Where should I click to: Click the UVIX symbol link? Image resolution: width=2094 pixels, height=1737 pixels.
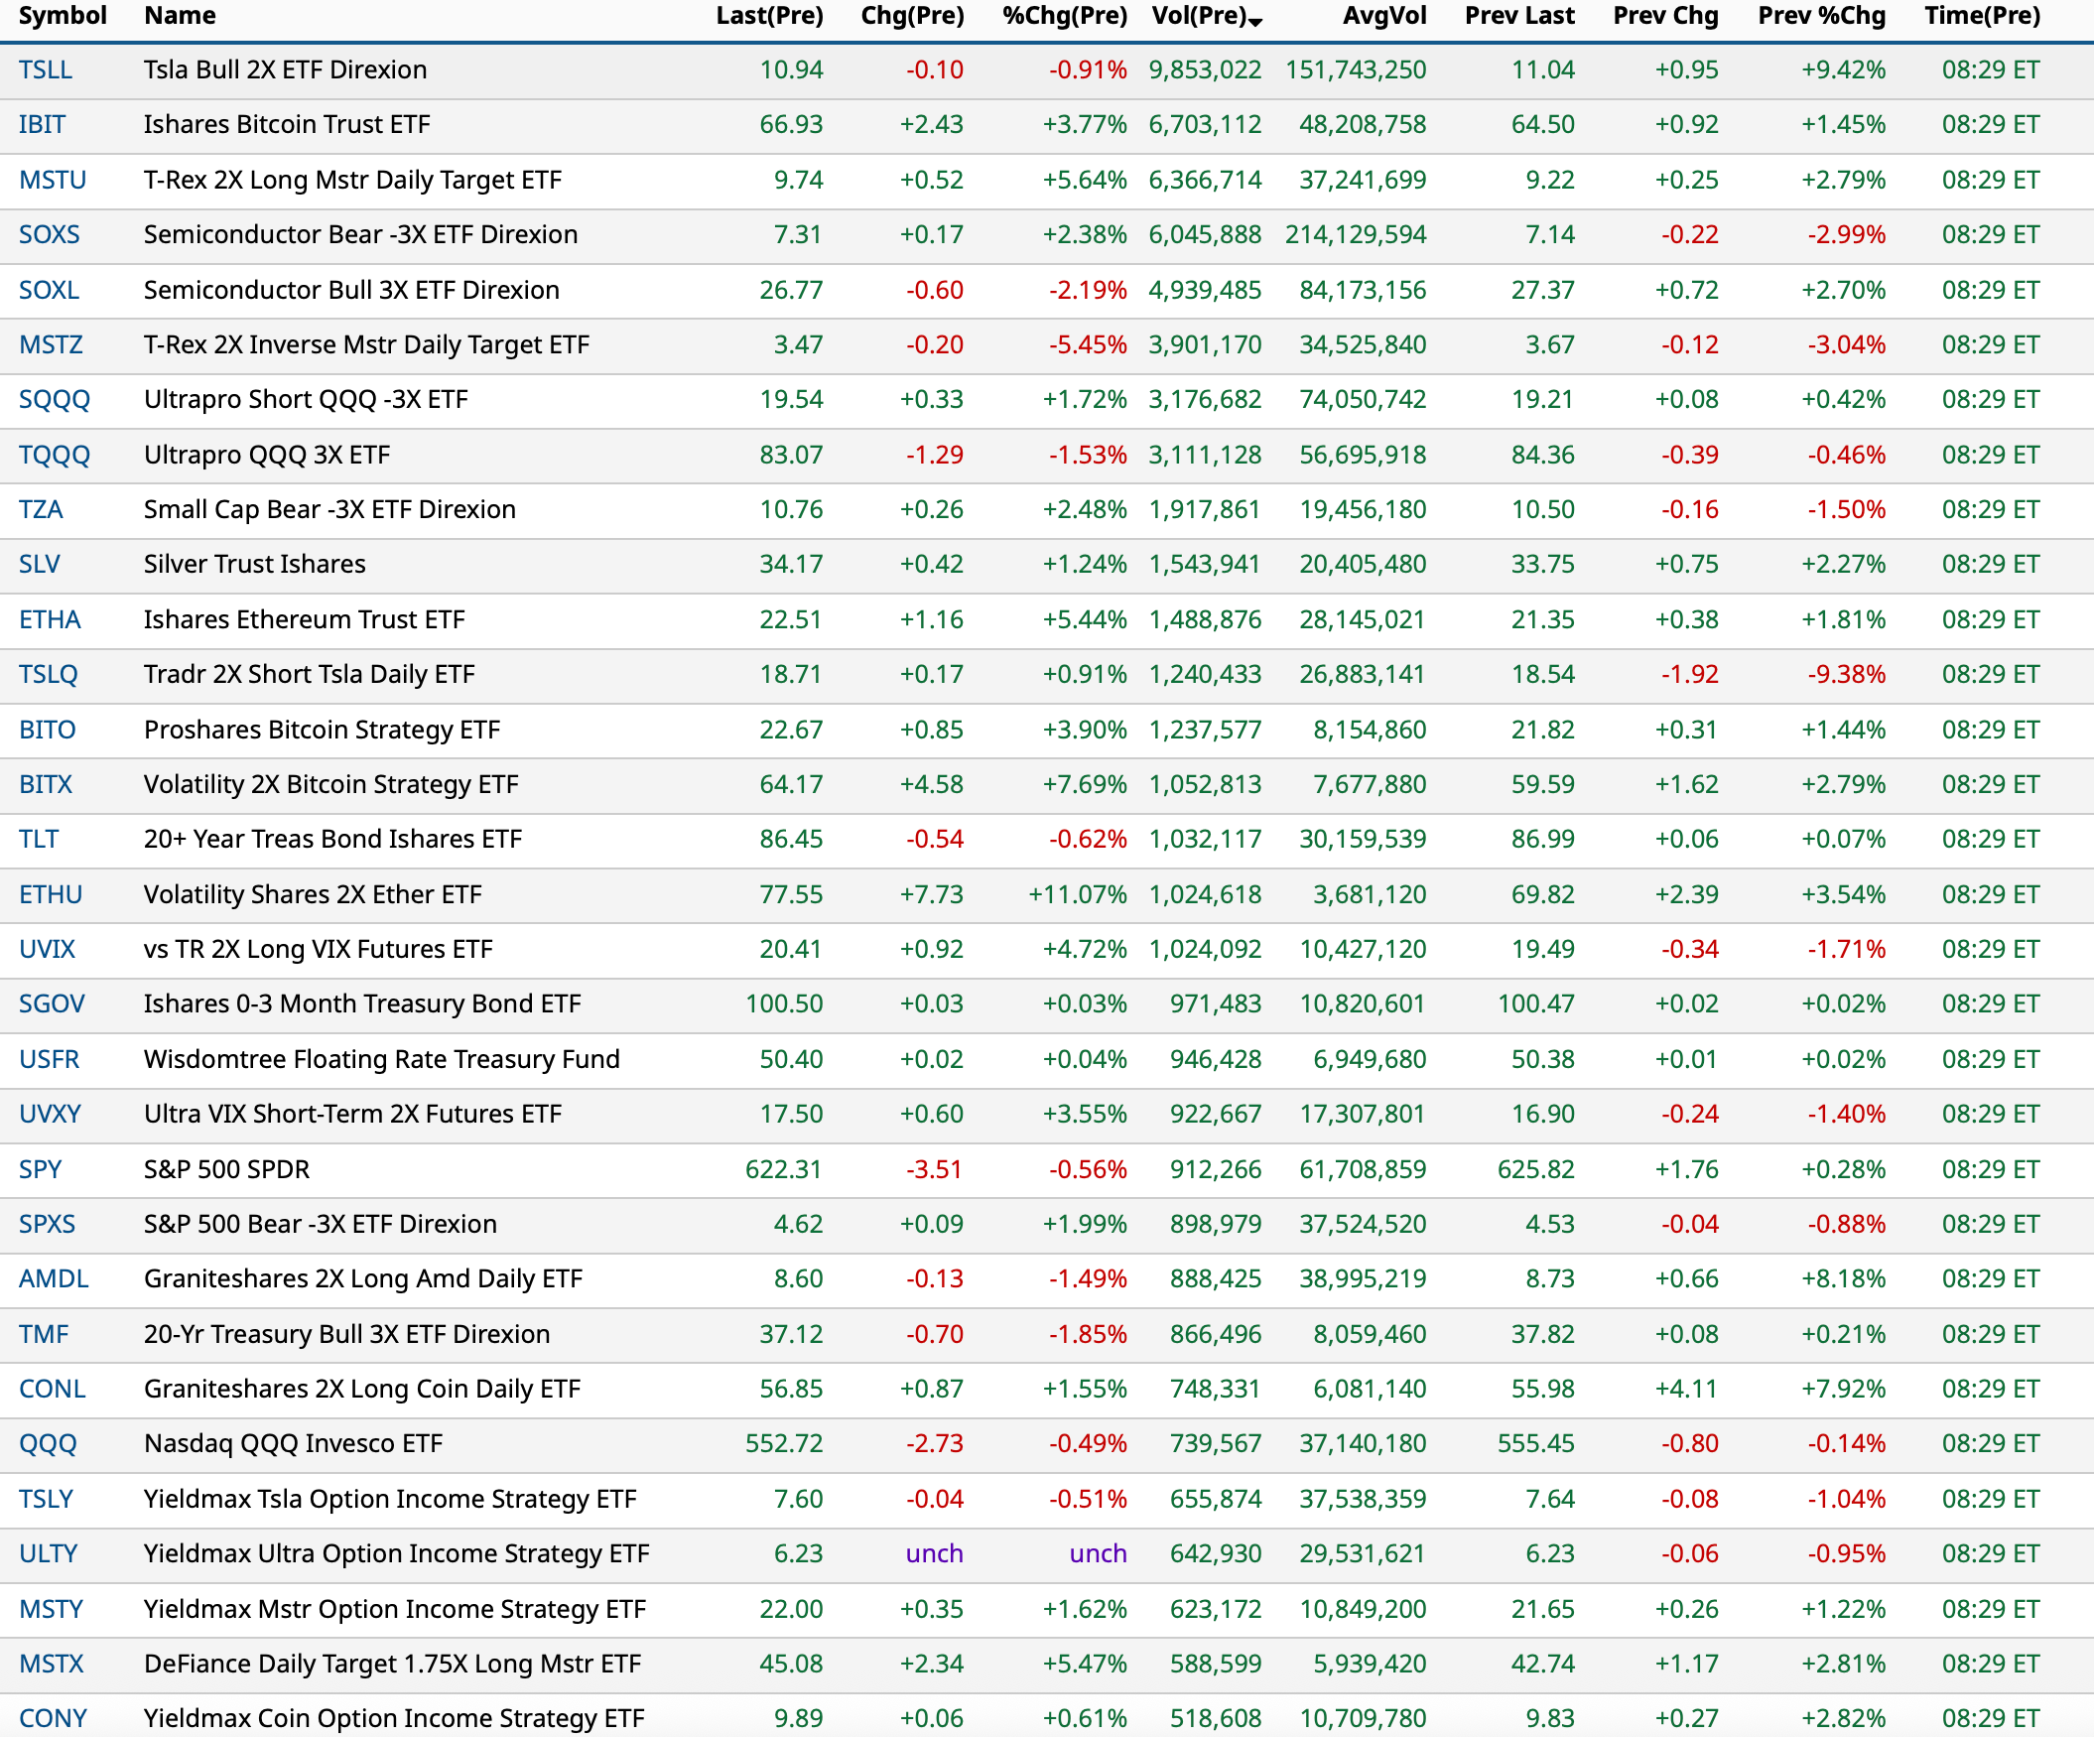[47, 949]
